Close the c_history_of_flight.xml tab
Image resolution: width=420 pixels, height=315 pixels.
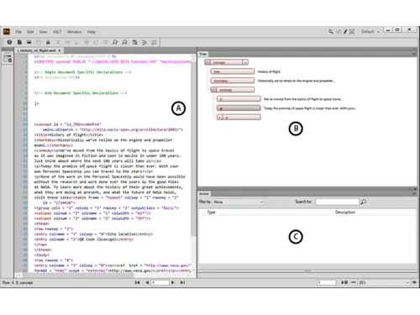pos(60,50)
